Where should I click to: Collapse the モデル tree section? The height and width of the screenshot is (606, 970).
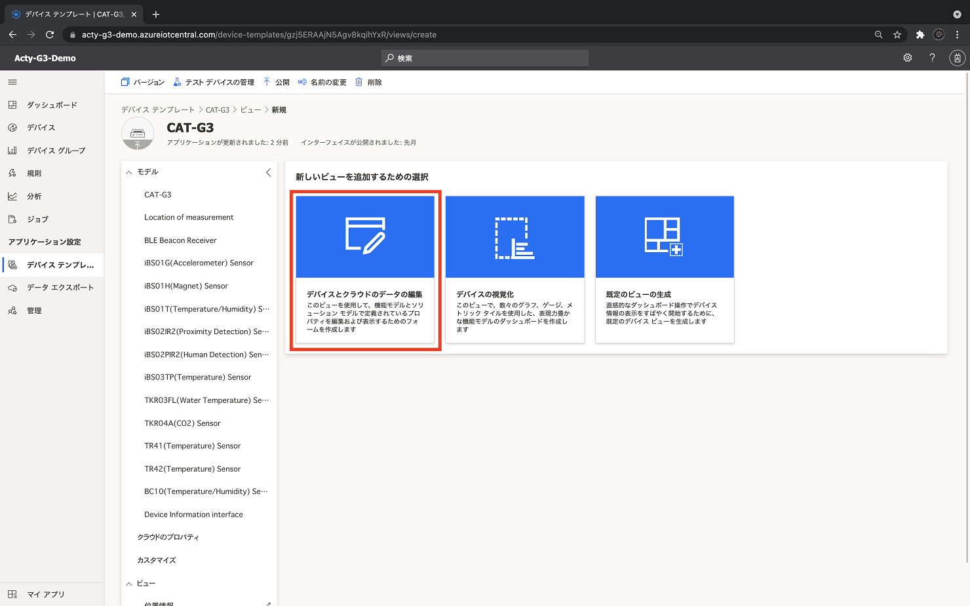[x=129, y=172]
